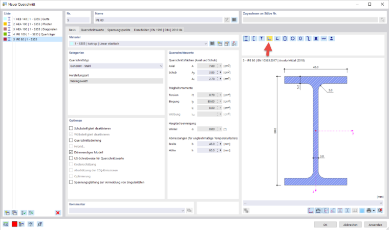This screenshot has height=230, width=389.
Task: Click the Wölbsteifigkeit deaktivieren checkbox
Action: click(71, 134)
